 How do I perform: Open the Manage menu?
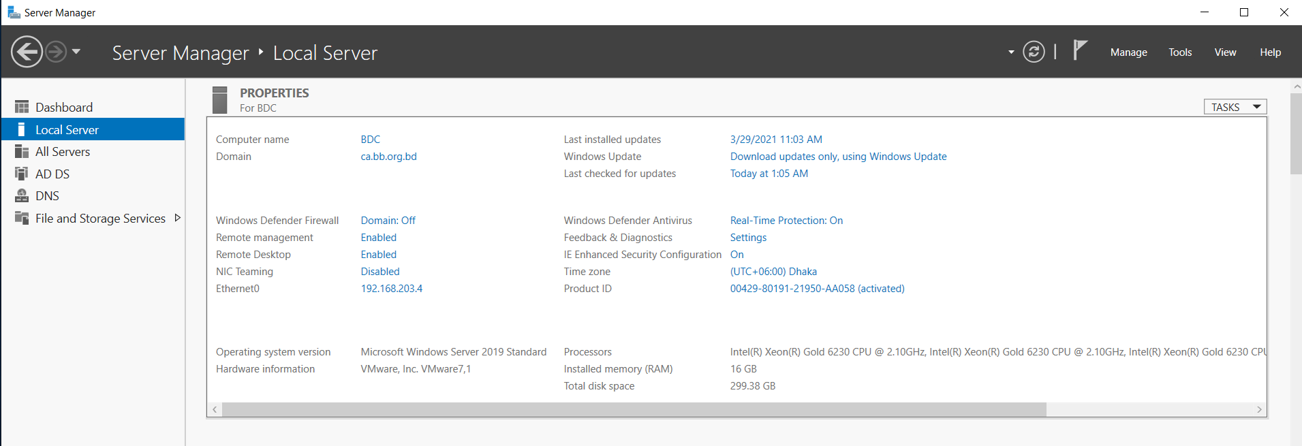point(1128,52)
